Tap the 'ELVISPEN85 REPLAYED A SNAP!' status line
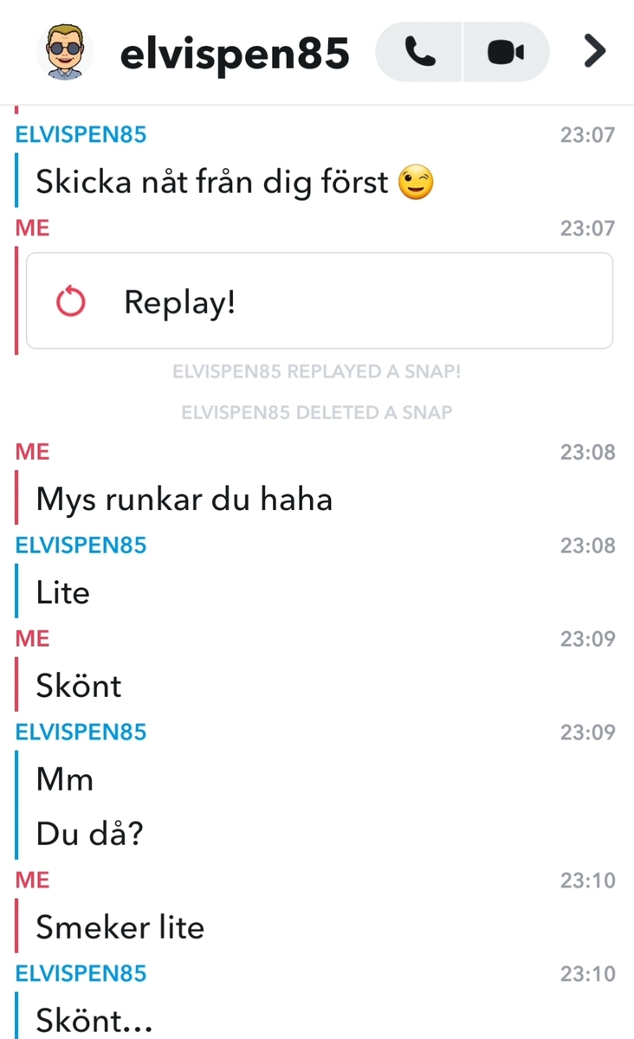 [x=317, y=371]
